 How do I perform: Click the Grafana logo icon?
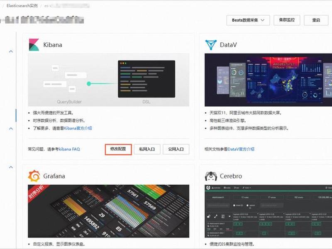pyautogui.click(x=34, y=176)
